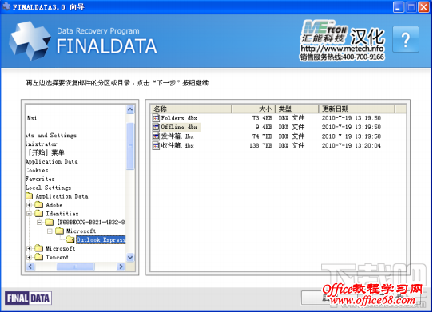Click the tree scroll right arrow
The image size is (433, 312).
121,267
